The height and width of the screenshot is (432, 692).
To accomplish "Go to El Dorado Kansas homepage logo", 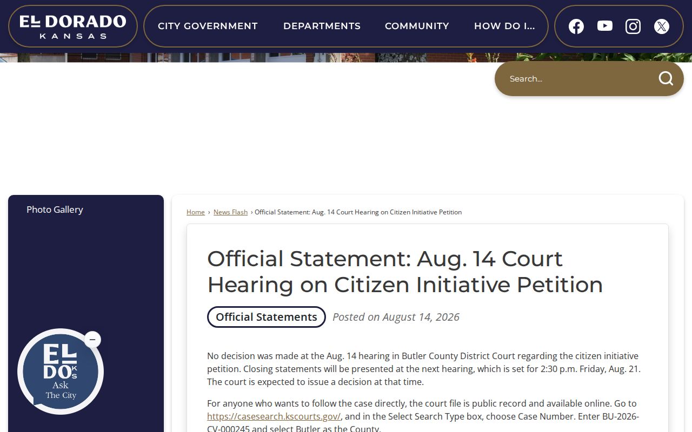I will coord(73,26).
